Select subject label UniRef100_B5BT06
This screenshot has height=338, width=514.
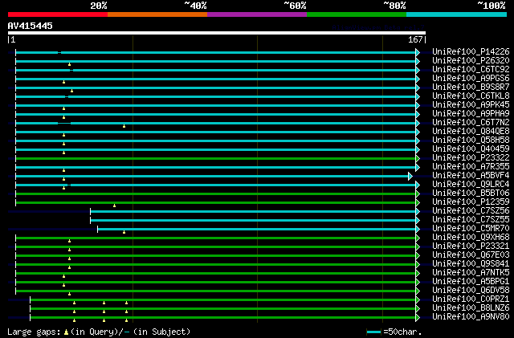[x=471, y=193]
